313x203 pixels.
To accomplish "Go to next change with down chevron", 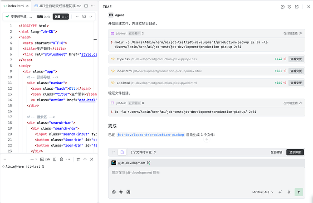I will (91, 17).
